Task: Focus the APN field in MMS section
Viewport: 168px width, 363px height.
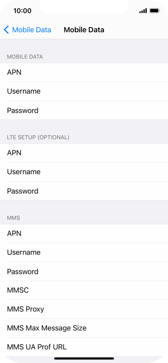Action: point(84,233)
